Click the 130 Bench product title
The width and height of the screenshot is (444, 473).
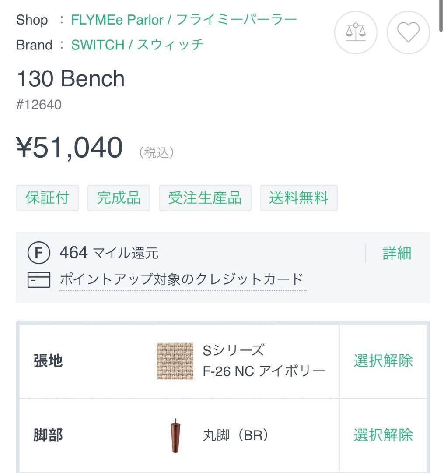point(70,78)
